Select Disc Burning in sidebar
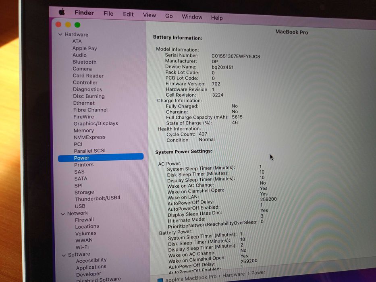 click(x=89, y=96)
